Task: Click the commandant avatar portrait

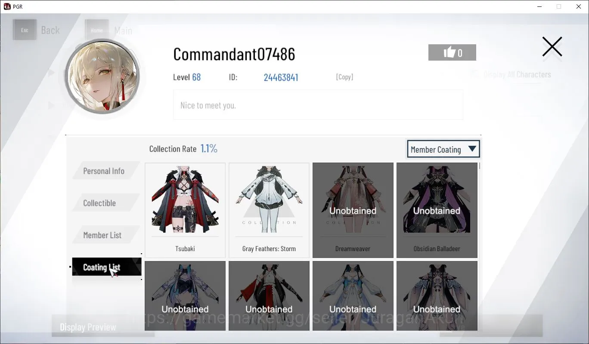Action: click(102, 77)
